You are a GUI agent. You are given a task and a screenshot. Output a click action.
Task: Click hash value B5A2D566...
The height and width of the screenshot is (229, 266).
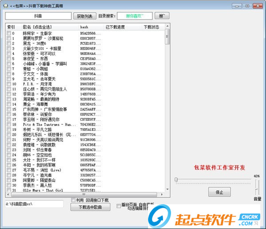coord(90,33)
